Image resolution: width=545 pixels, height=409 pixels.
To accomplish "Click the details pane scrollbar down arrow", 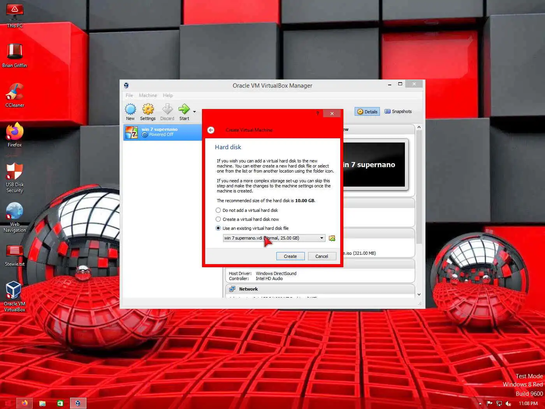I will click(419, 294).
